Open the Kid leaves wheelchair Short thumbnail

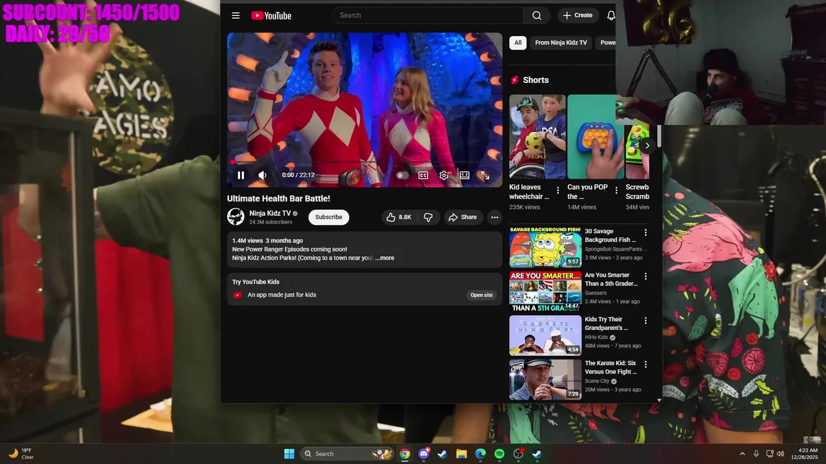tap(537, 137)
